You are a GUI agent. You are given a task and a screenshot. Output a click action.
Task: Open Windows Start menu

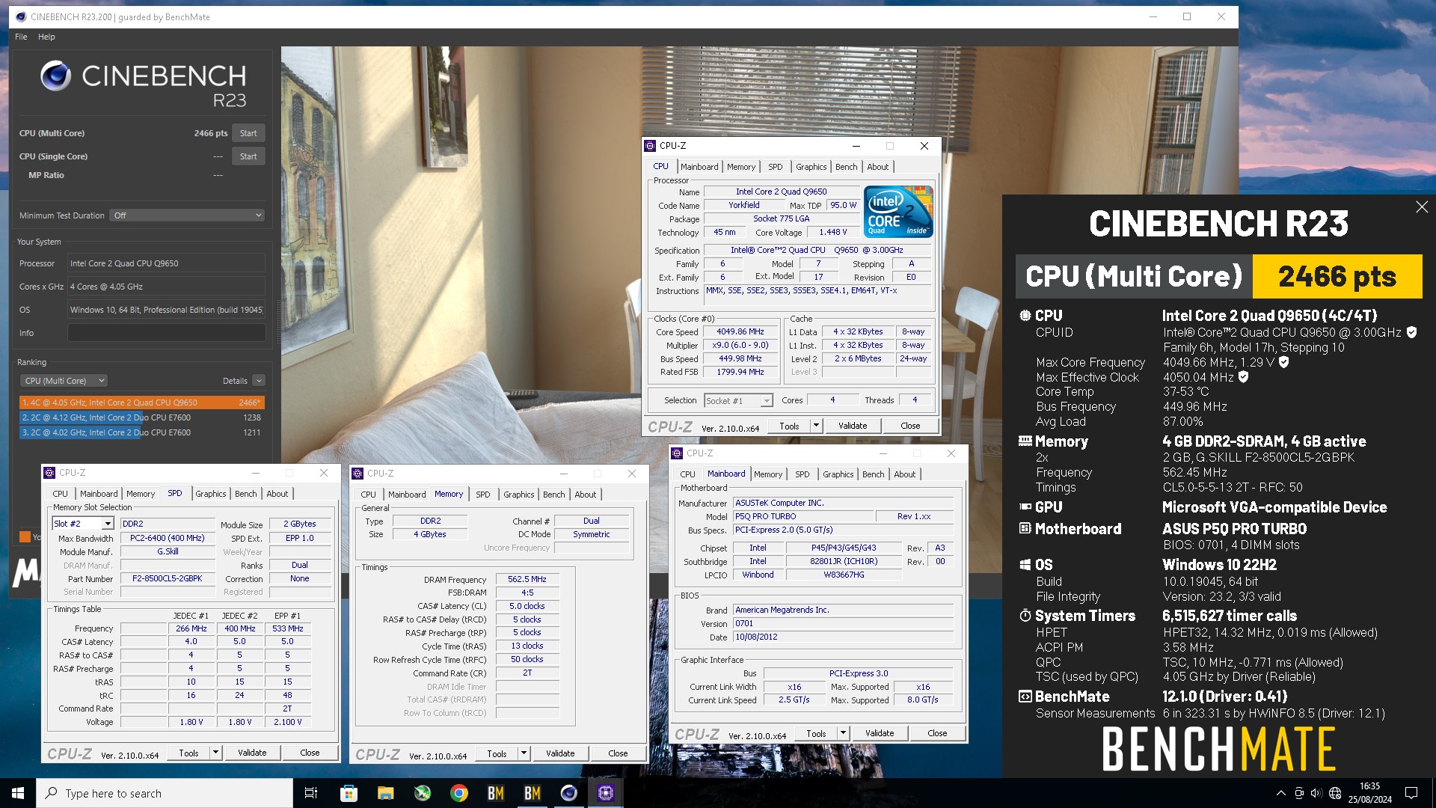pos(18,793)
